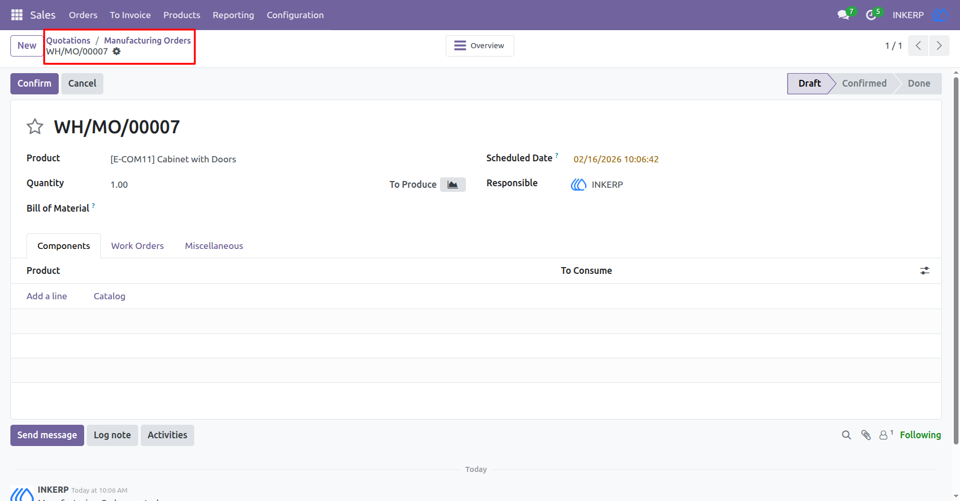Viewport: 960px width, 501px height.
Task: Search messages with the magnifier icon
Action: [x=847, y=435]
